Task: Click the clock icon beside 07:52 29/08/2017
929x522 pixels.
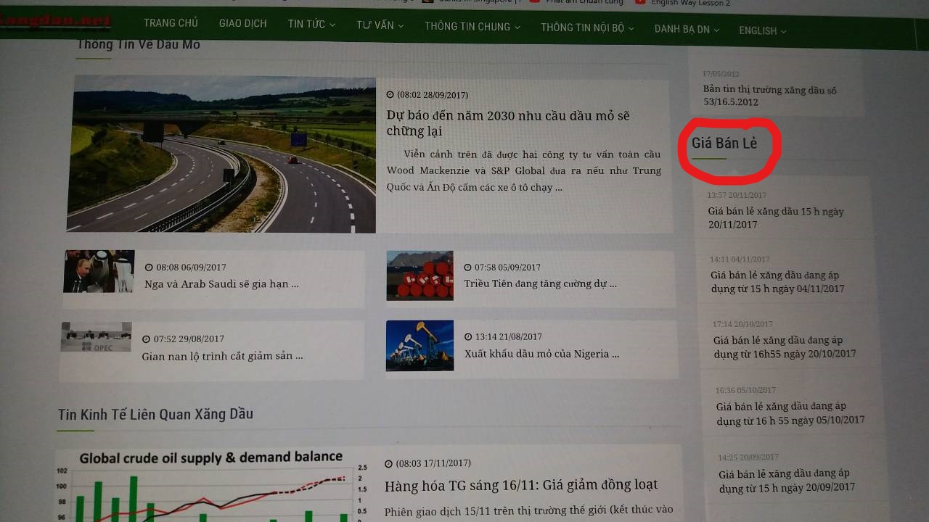Action: (146, 339)
